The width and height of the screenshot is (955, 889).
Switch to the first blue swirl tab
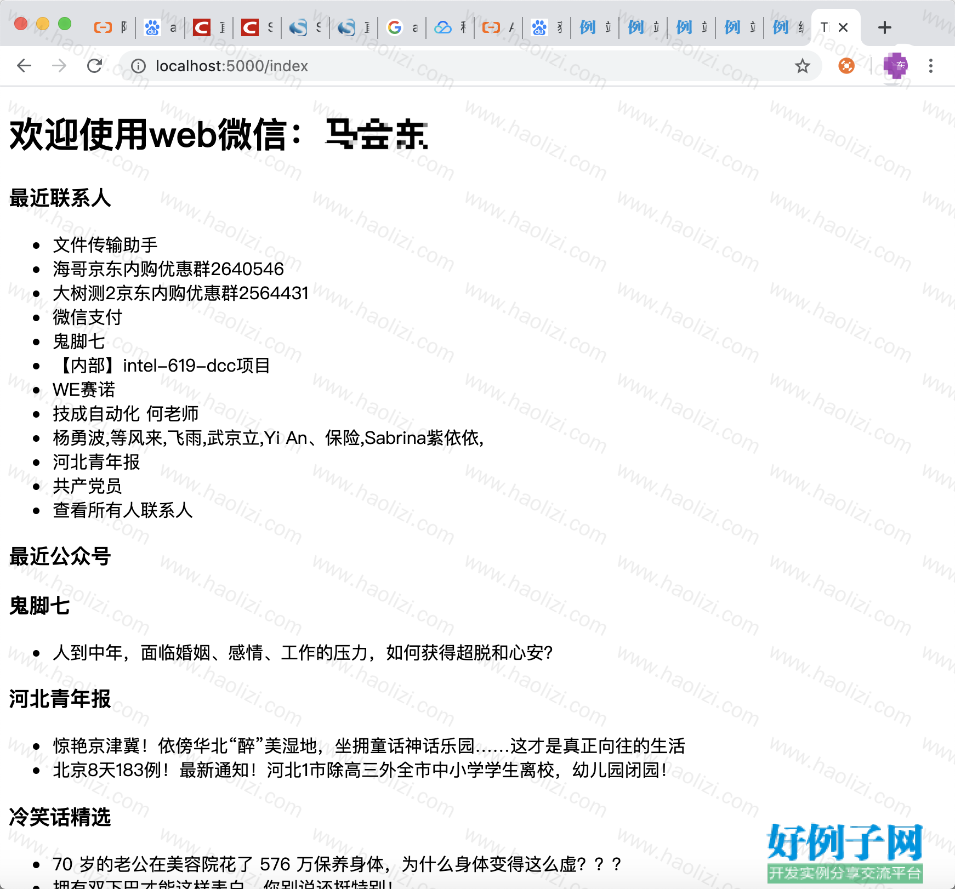point(305,27)
